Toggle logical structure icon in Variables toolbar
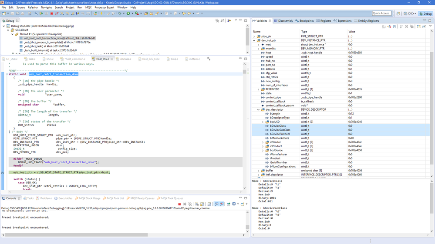 click(x=389, y=26)
